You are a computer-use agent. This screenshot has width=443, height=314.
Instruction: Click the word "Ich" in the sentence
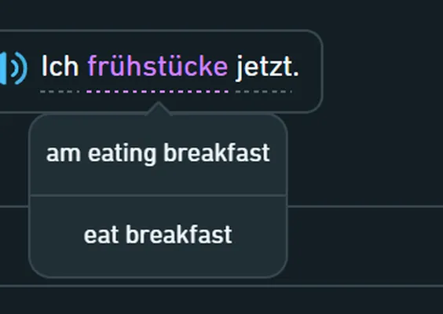pyautogui.click(x=60, y=66)
